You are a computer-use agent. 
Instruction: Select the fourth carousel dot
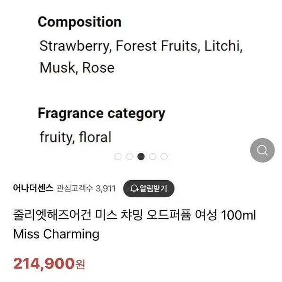pos(152,157)
